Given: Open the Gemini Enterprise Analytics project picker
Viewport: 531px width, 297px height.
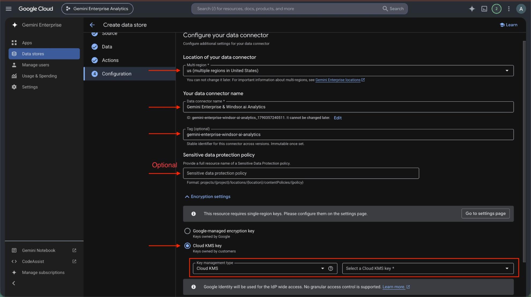Looking at the screenshot, I should click(97, 9).
